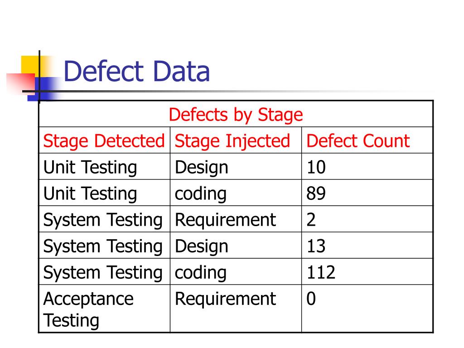Image resolution: width=464 pixels, height=348 pixels.
Task: Click the defect count value 10
Action: pyautogui.click(x=316, y=167)
